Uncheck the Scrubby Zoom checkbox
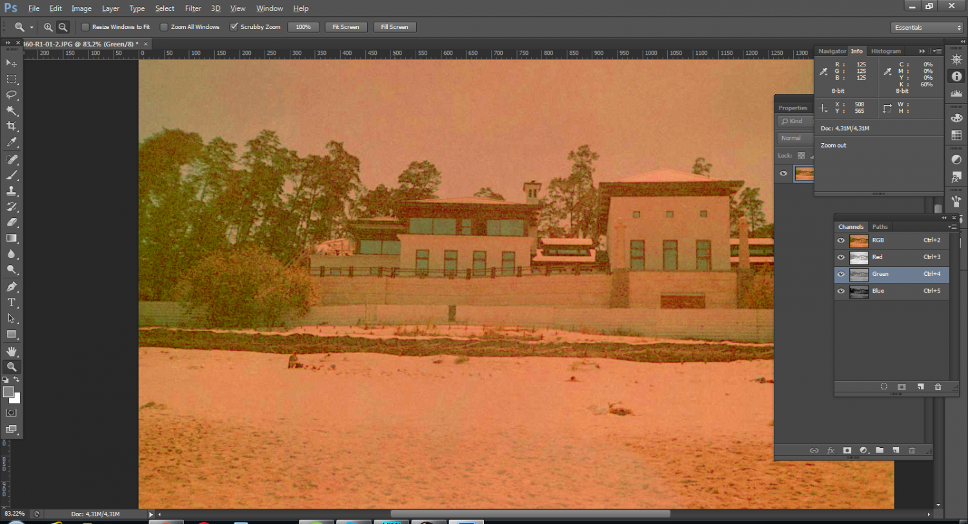This screenshot has height=524, width=968. coord(234,27)
